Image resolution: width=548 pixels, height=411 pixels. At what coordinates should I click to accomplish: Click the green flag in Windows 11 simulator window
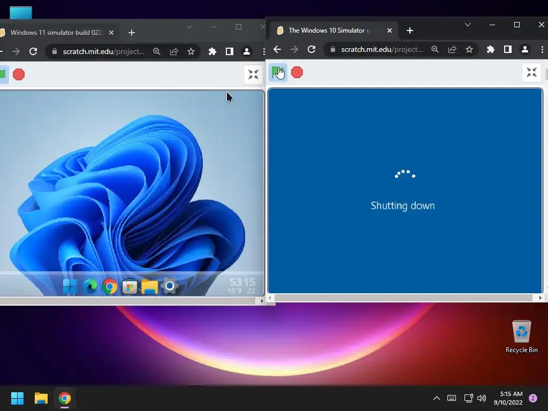click(x=3, y=74)
